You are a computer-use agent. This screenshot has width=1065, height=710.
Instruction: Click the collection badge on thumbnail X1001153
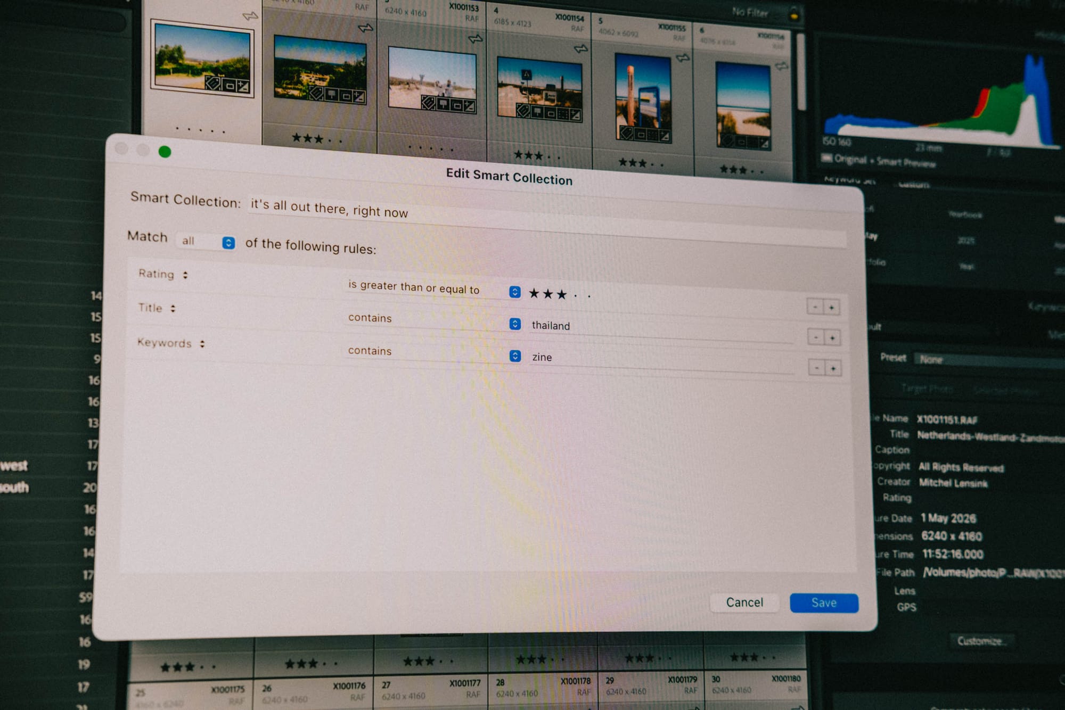(456, 105)
